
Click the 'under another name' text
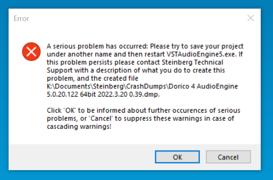[80, 54]
